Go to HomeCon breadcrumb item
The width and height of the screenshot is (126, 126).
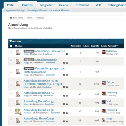tap(40, 18)
